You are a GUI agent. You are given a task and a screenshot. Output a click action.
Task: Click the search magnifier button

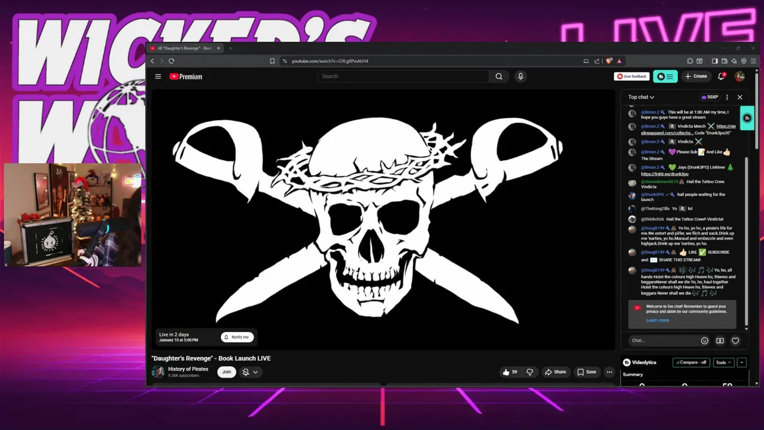[x=499, y=76]
